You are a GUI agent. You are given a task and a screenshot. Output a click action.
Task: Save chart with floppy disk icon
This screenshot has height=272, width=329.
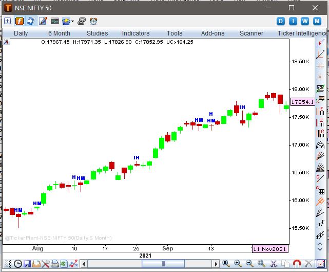tap(27, 264)
